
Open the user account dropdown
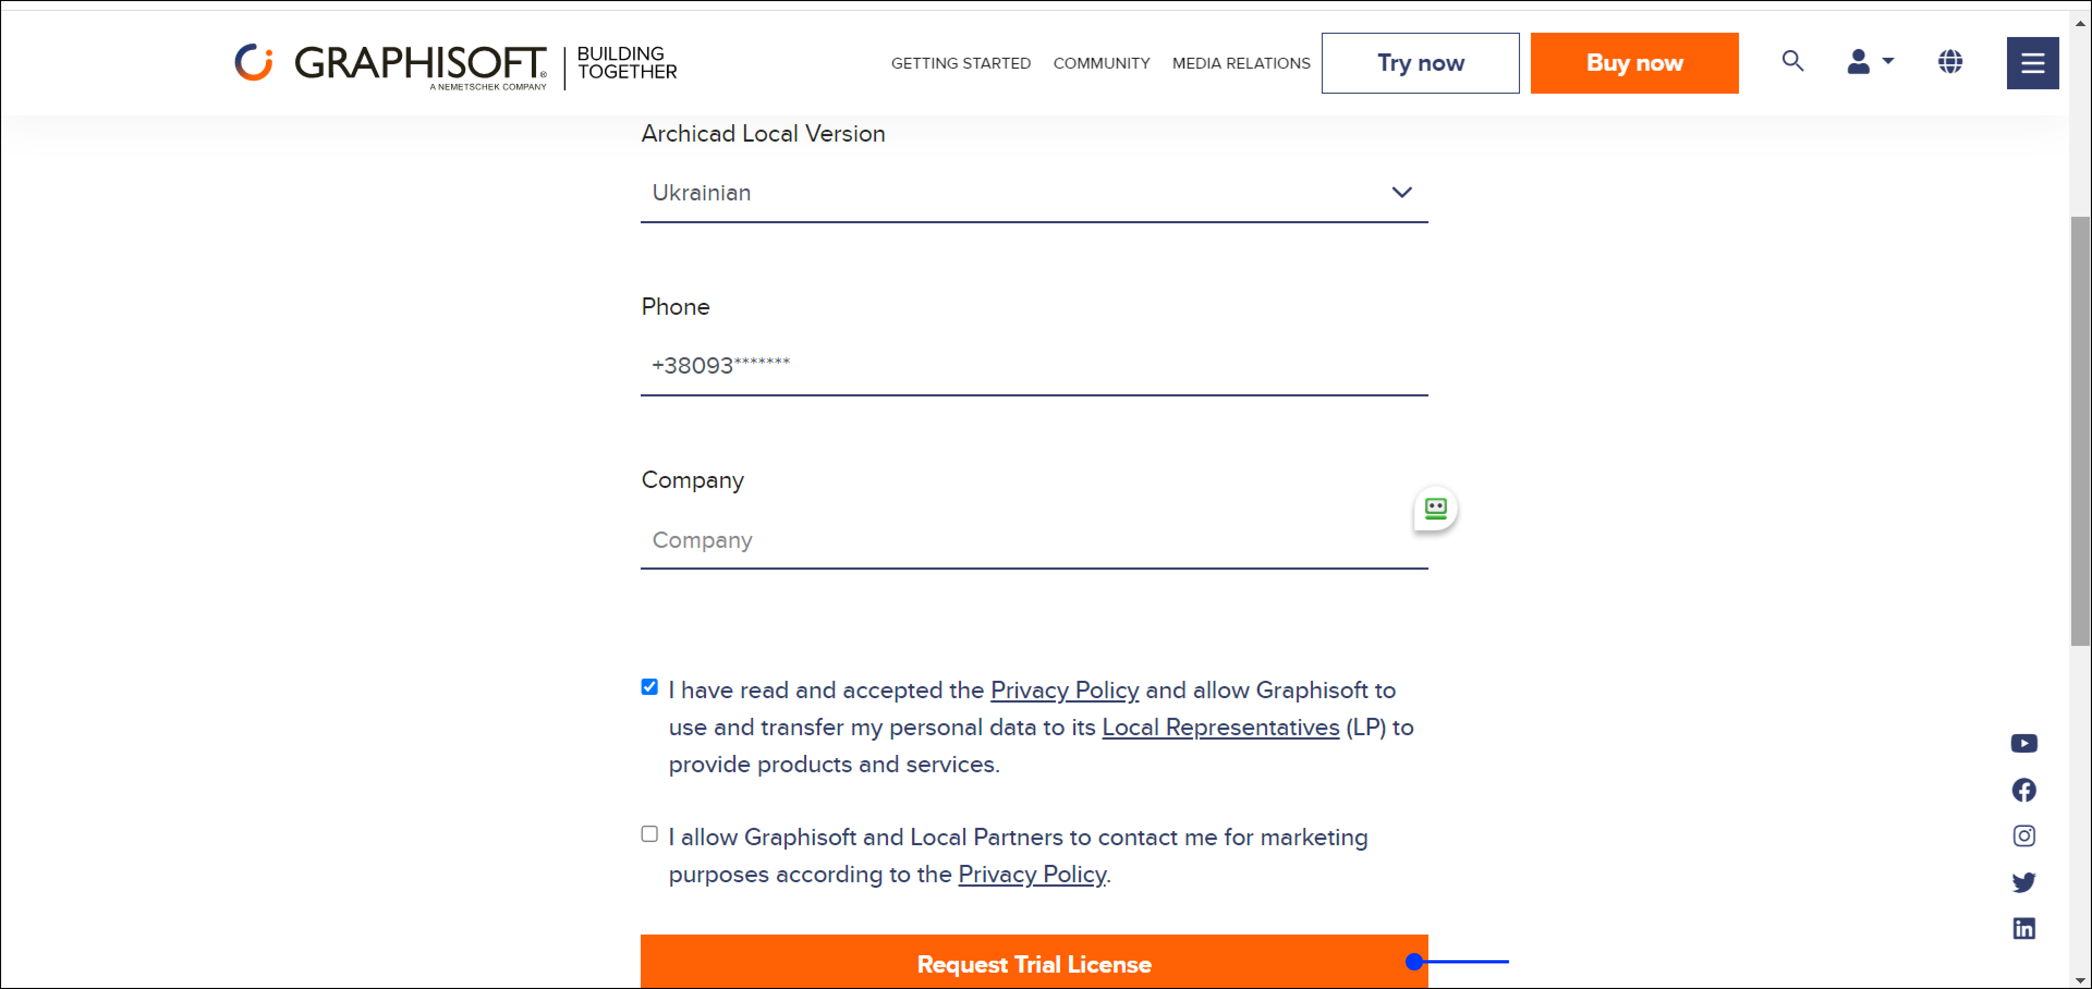[x=1869, y=62]
